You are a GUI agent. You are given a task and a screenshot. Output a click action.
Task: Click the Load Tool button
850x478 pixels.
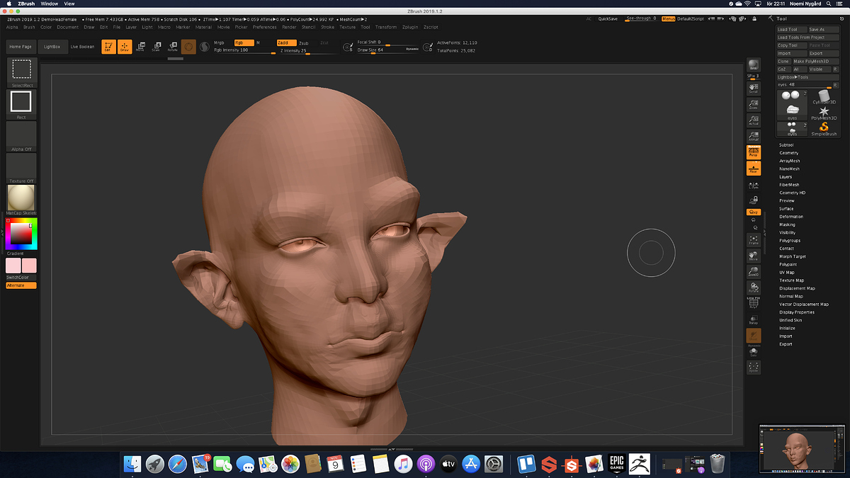(790, 30)
